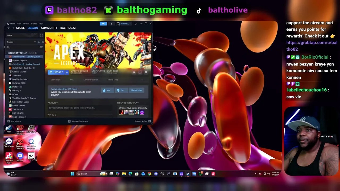The height and width of the screenshot is (191, 340).
Task: Click the Say something activity field
Action: [x=80, y=108]
